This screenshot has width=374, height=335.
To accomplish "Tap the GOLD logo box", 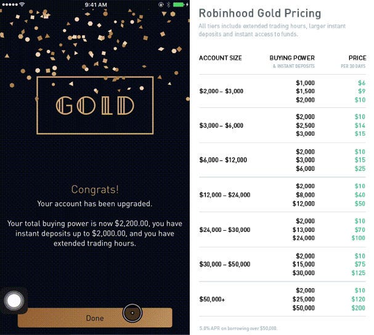I will 95,105.
